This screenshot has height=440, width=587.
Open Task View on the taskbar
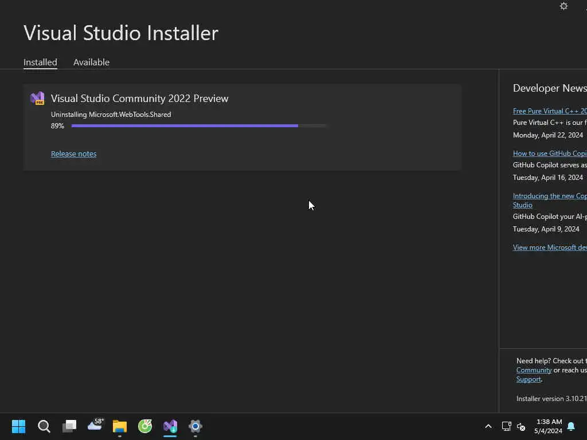tap(69, 426)
